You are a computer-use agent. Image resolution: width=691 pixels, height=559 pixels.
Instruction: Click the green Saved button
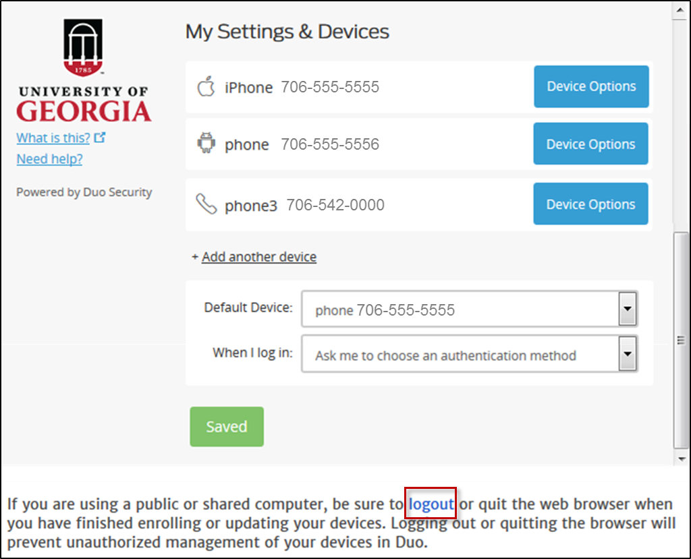[227, 426]
